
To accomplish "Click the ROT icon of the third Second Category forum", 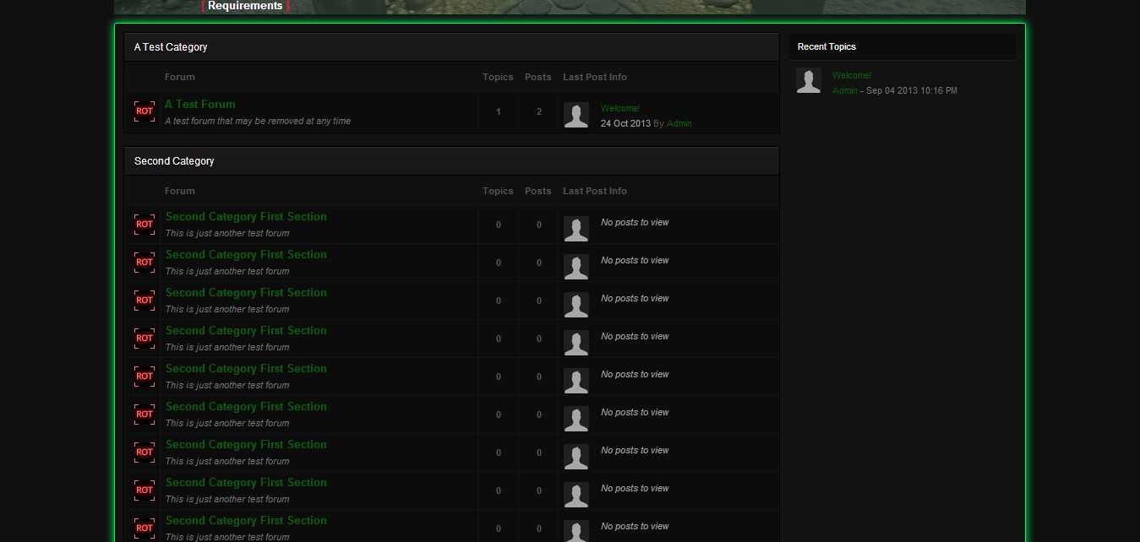I will [x=145, y=301].
